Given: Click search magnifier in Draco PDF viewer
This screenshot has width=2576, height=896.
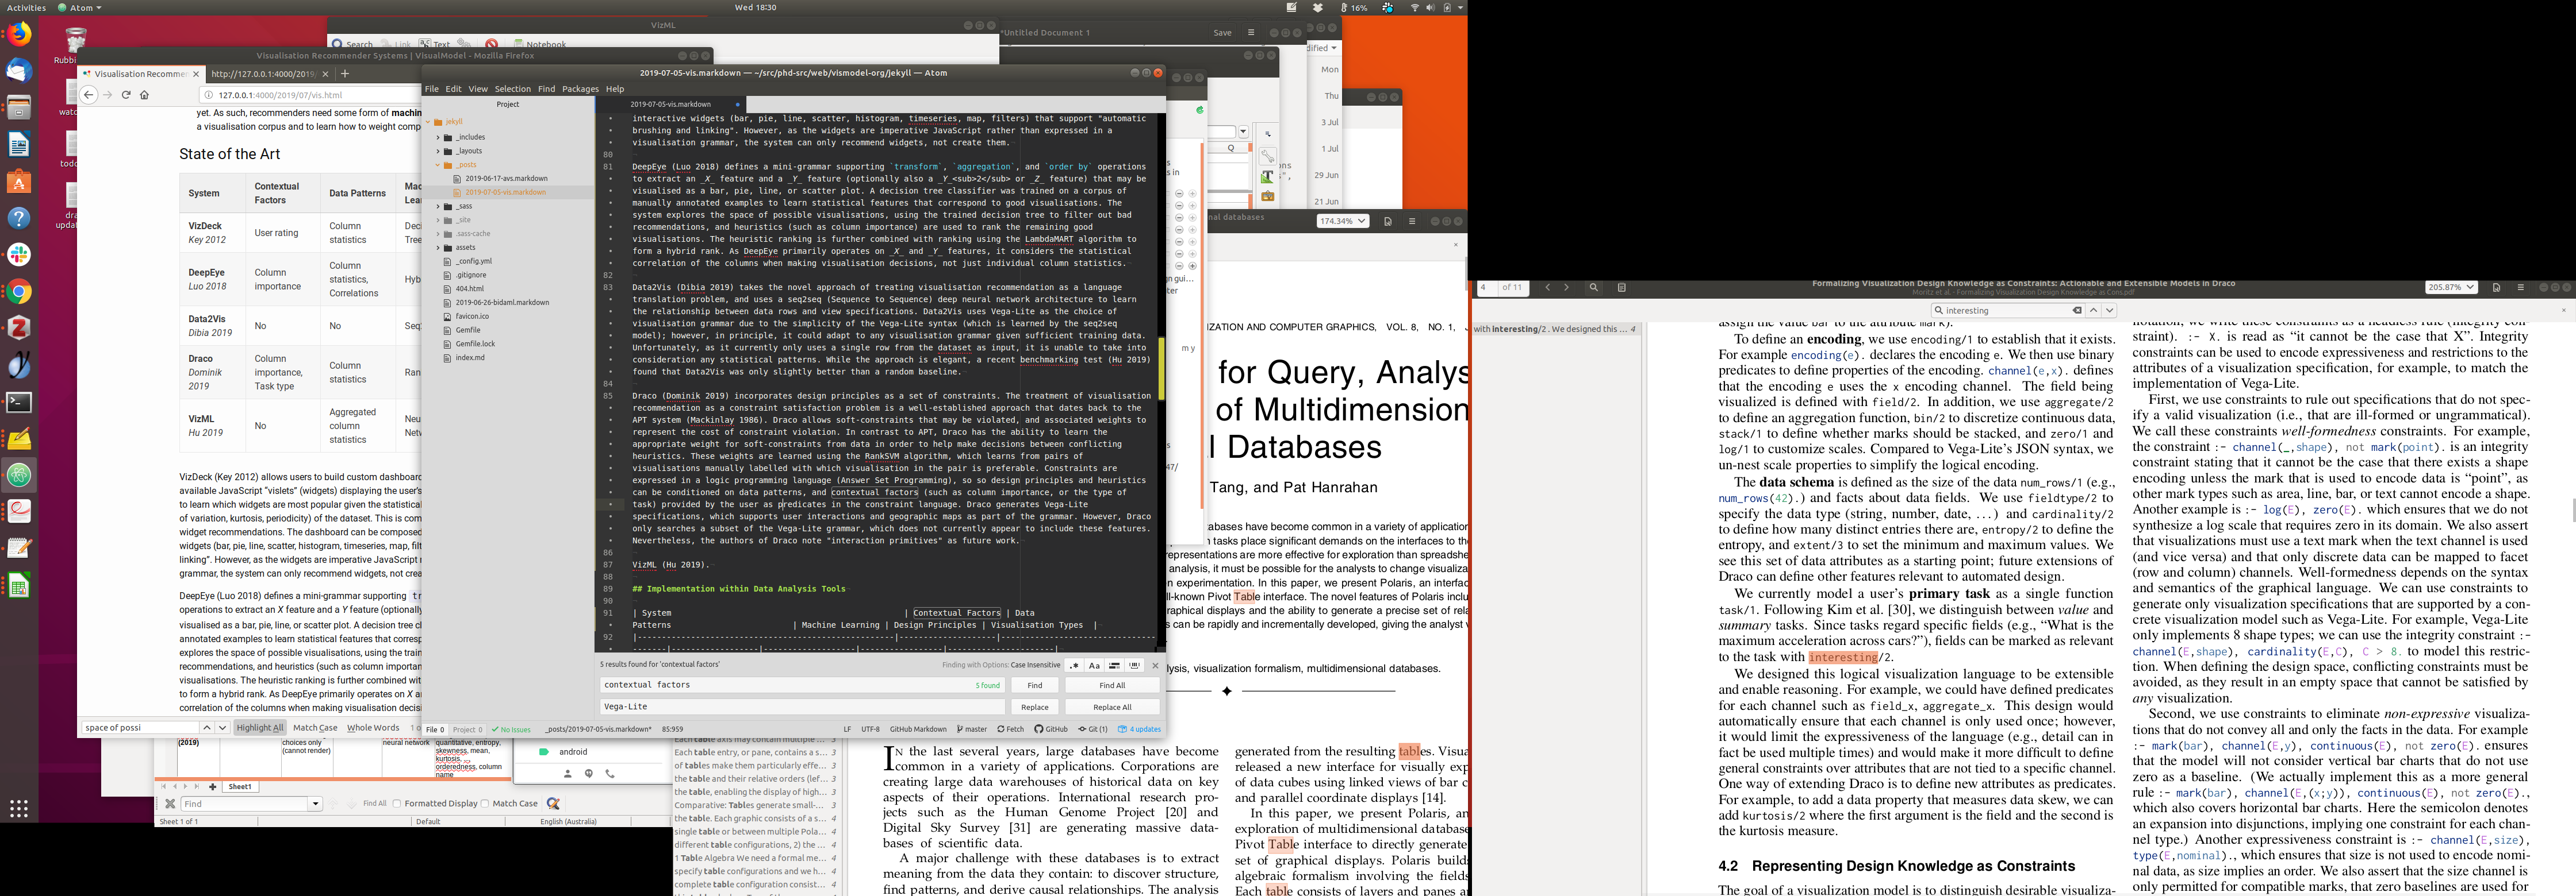Looking at the screenshot, I should pyautogui.click(x=1593, y=288).
